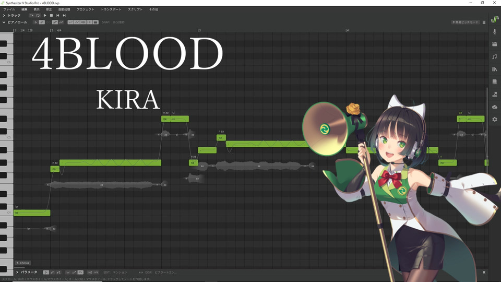Set parameter vertical zoom to ×2

(x=90, y=273)
